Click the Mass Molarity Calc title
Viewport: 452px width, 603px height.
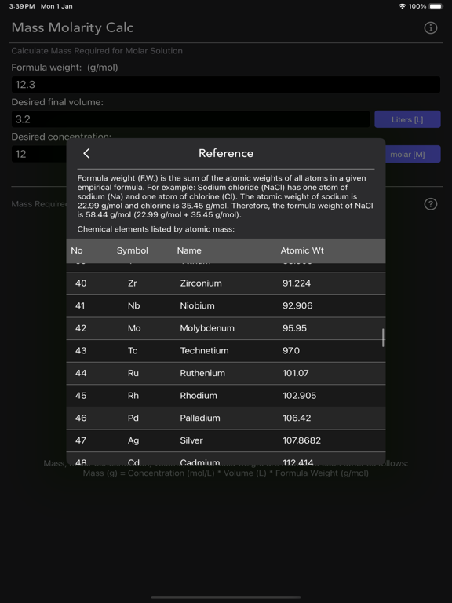[73, 27]
